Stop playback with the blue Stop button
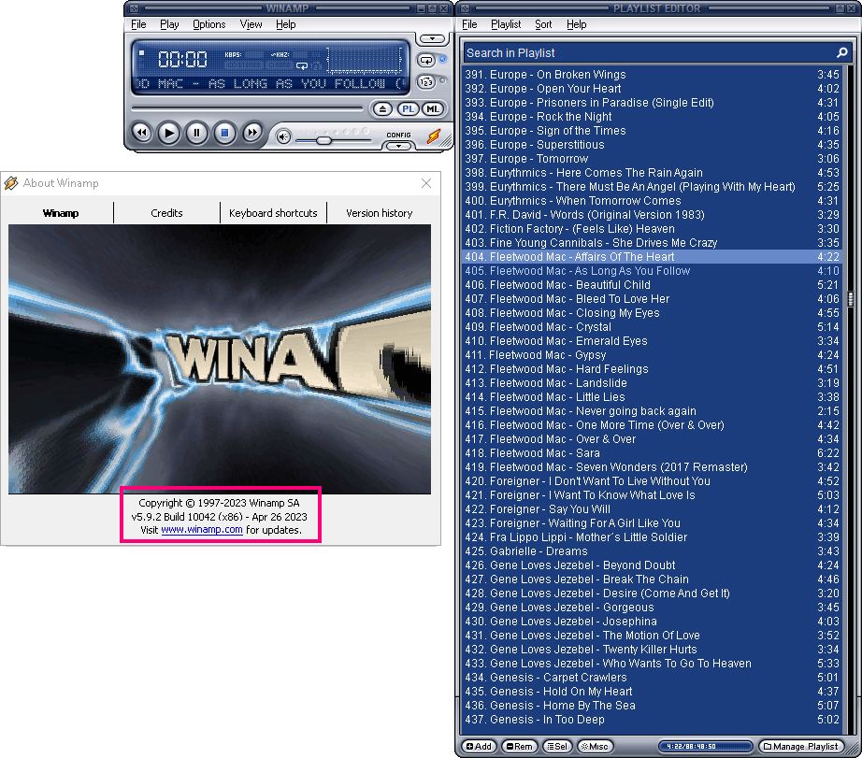Screen dimensions: 862x758 [224, 133]
